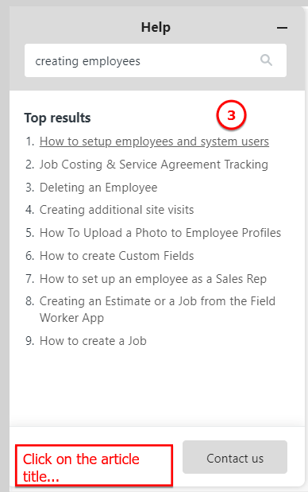This screenshot has width=308, height=492.
Task: Click the search magnifier icon
Action: coord(266,60)
